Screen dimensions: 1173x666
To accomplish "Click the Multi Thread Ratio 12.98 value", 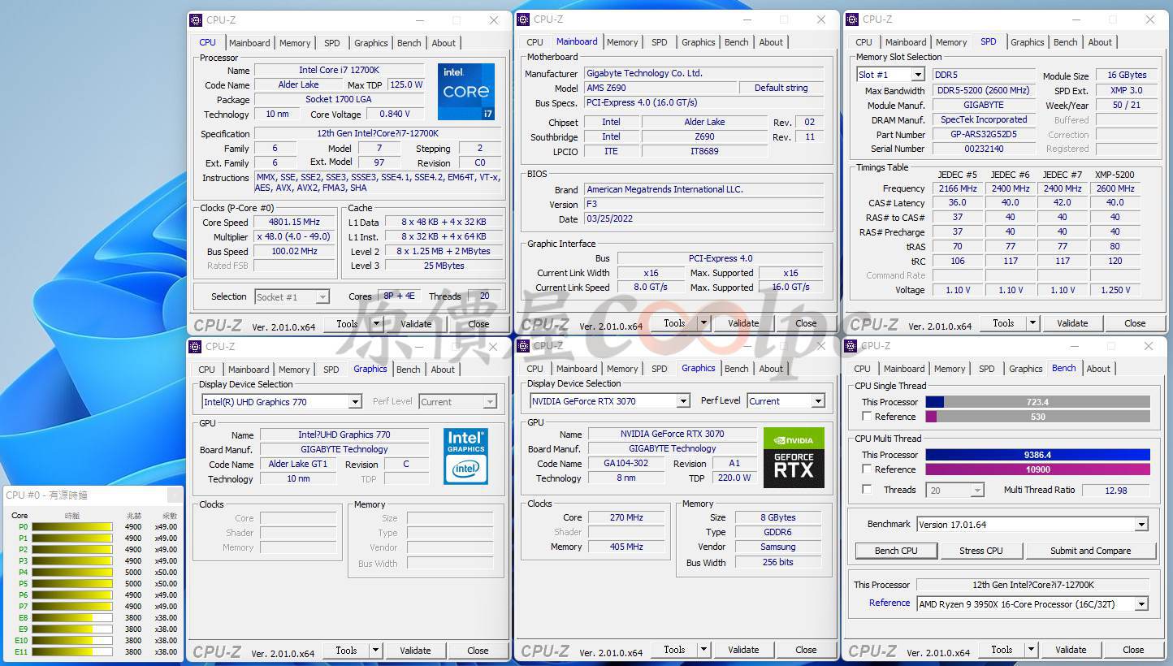I will (1116, 491).
